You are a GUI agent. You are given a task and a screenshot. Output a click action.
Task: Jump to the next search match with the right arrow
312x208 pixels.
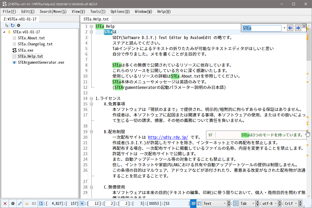point(298,28)
